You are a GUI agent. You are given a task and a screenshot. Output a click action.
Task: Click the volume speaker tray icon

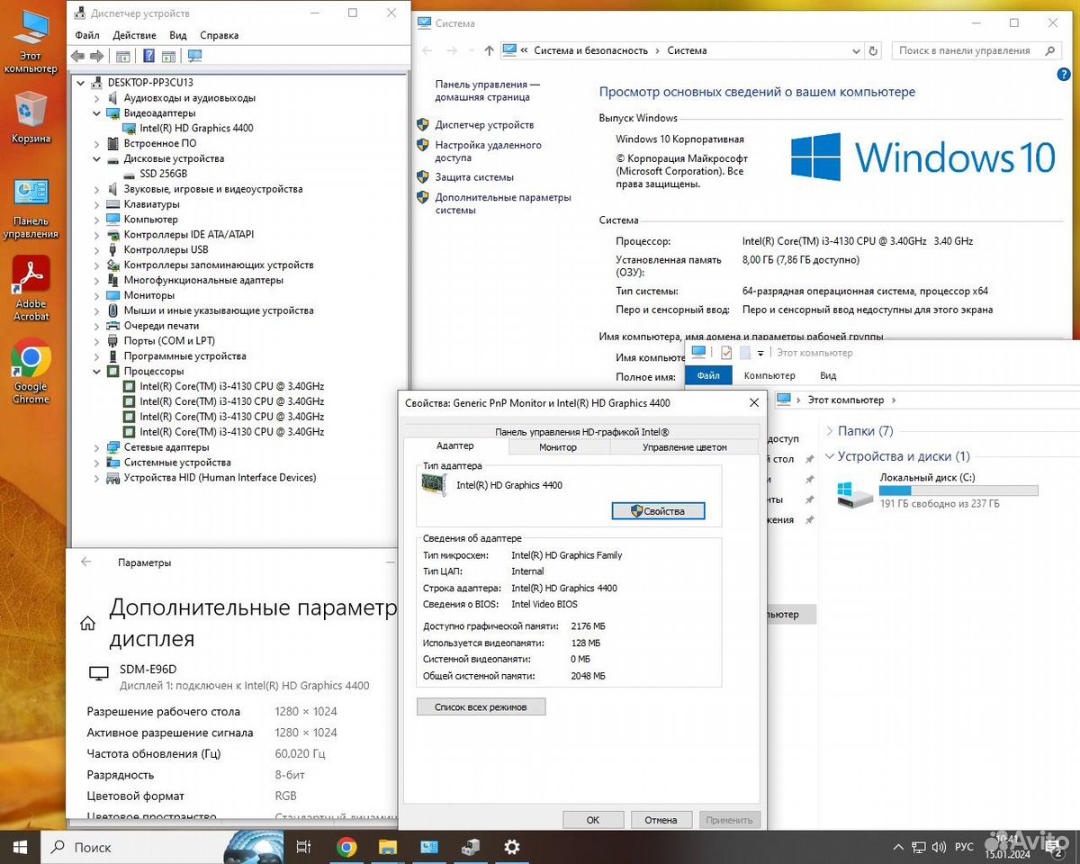coord(939,847)
